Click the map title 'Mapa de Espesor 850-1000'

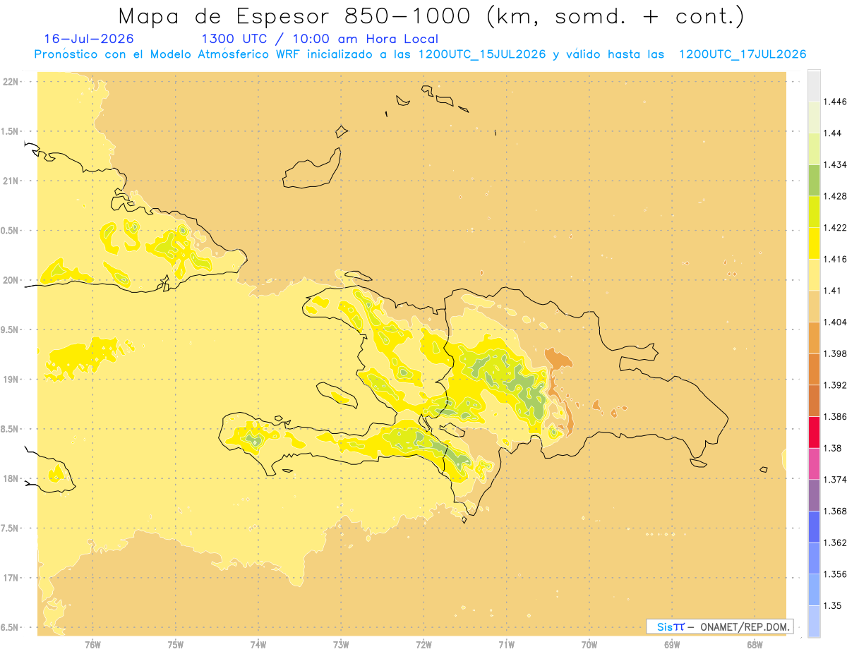pyautogui.click(x=296, y=16)
